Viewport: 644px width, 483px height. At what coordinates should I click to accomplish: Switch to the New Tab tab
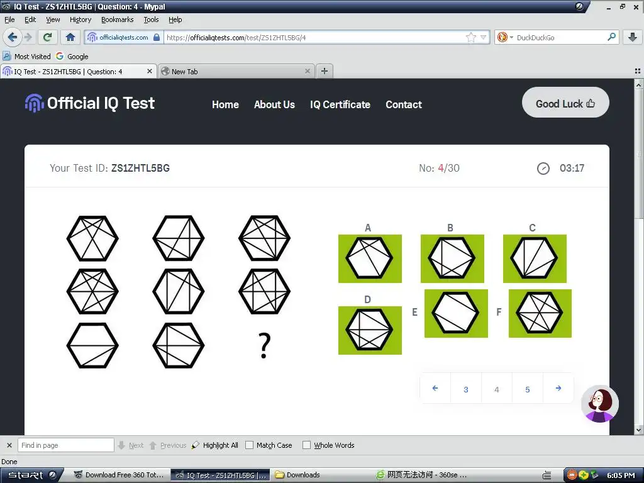236,72
